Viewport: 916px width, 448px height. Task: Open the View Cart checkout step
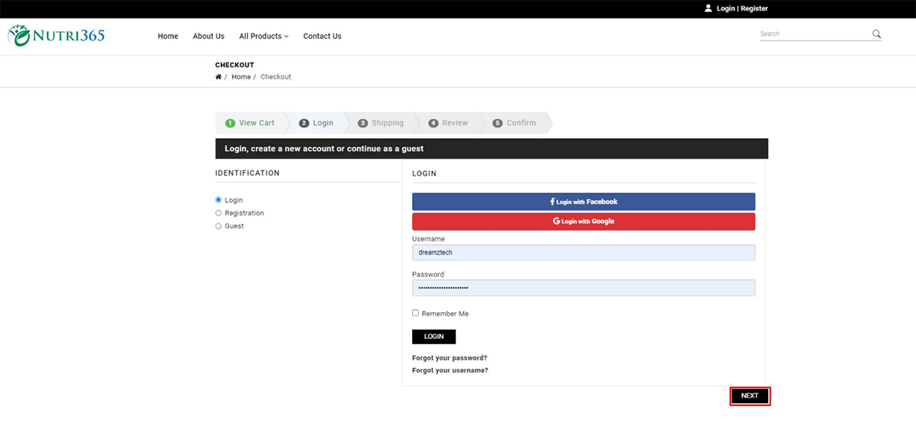click(x=250, y=123)
